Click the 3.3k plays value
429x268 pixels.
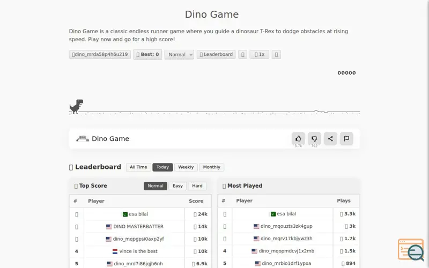(x=350, y=214)
